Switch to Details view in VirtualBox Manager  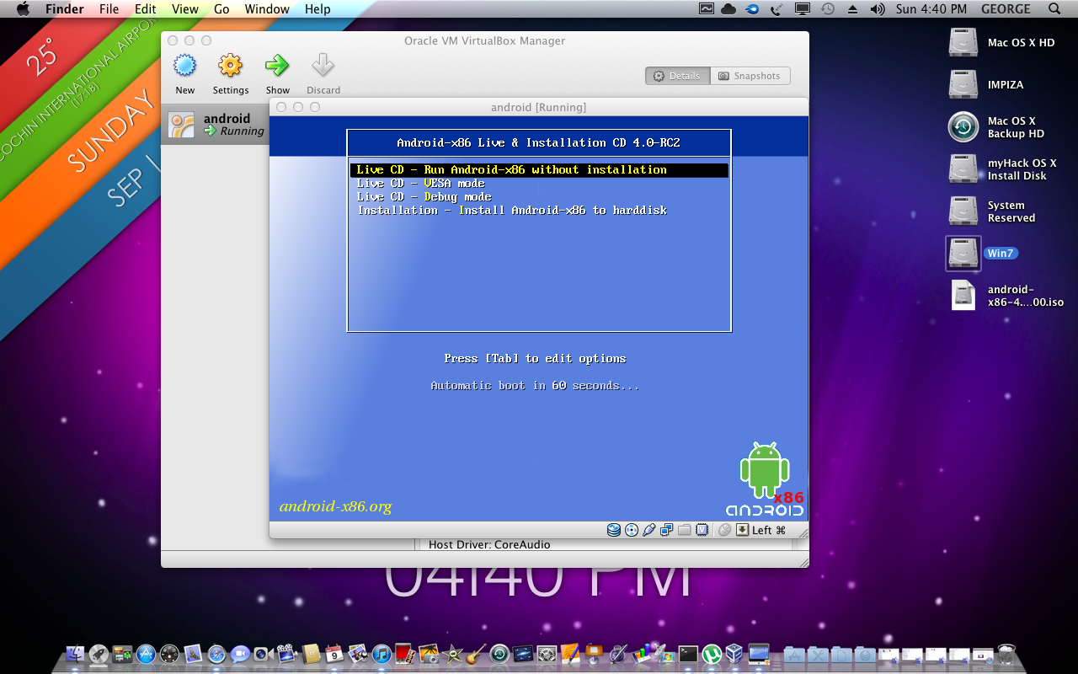coord(678,76)
